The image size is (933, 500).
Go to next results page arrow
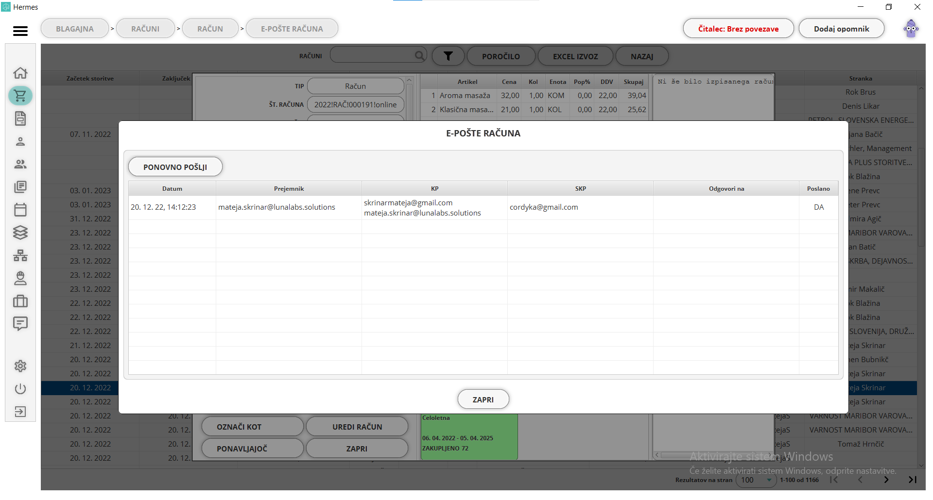[886, 480]
